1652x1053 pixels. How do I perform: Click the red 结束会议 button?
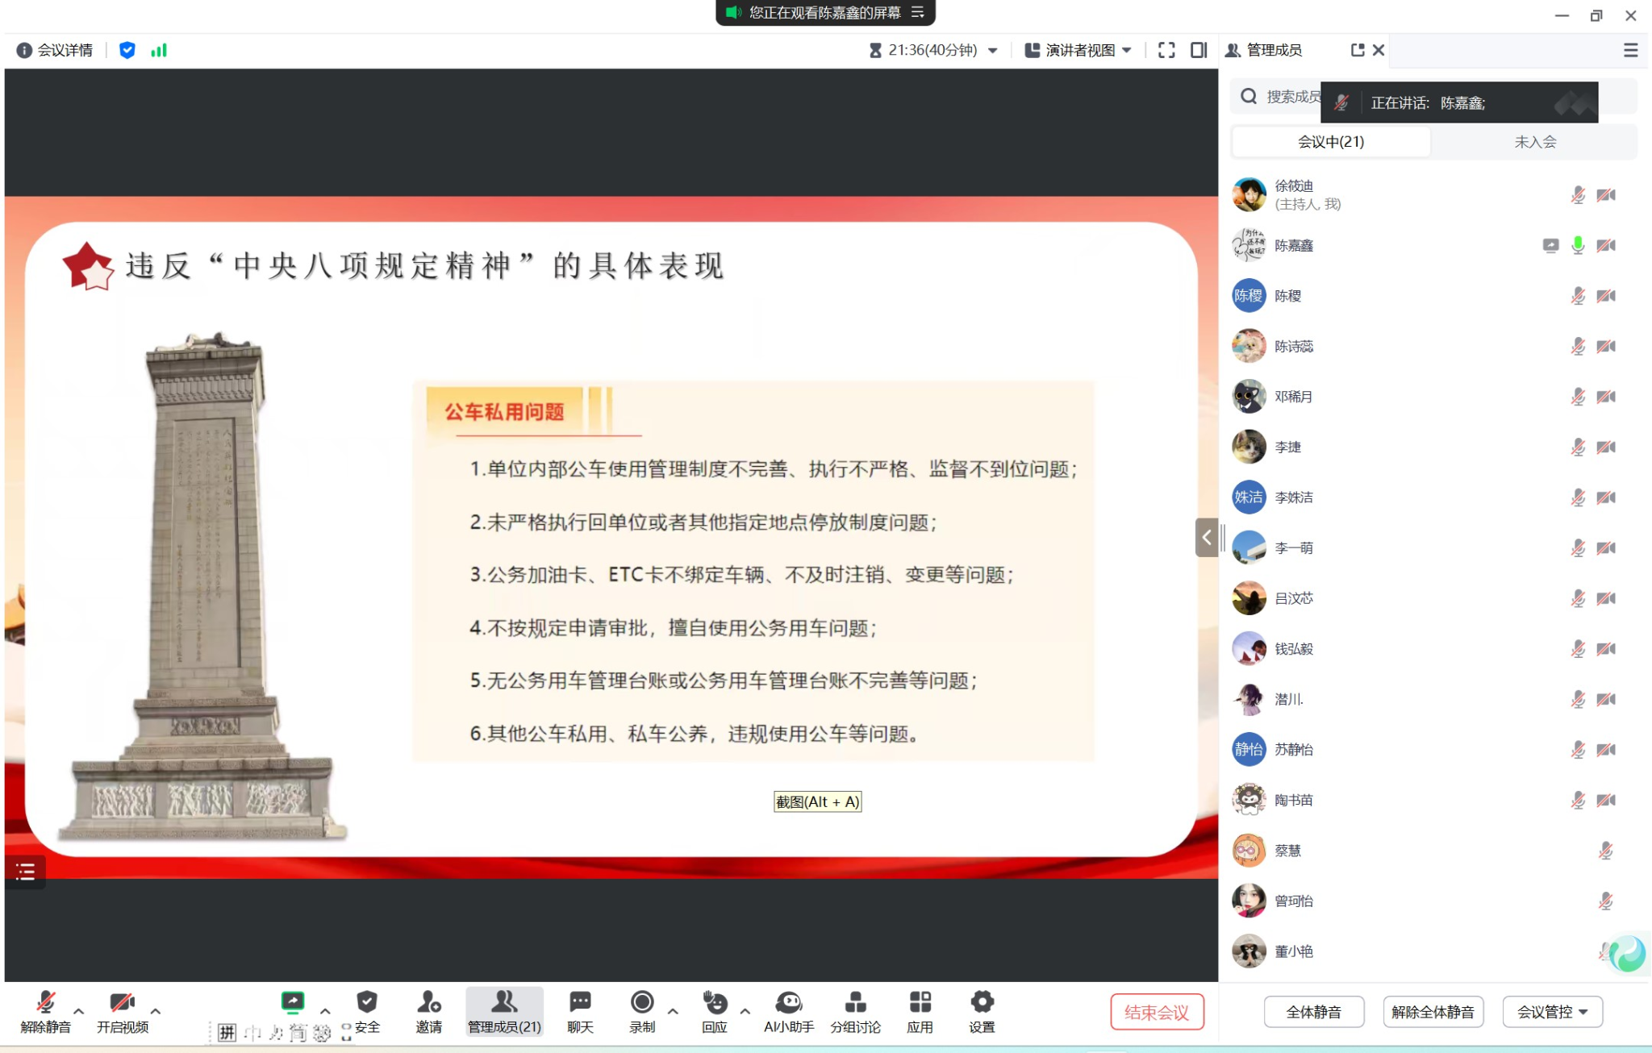point(1156,1012)
